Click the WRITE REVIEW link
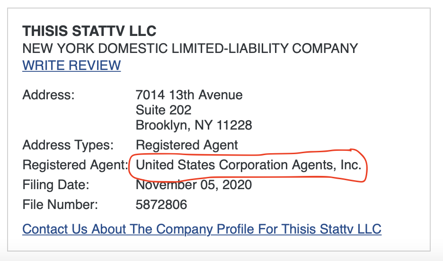Viewport: 443px width, 261px height. tap(71, 65)
